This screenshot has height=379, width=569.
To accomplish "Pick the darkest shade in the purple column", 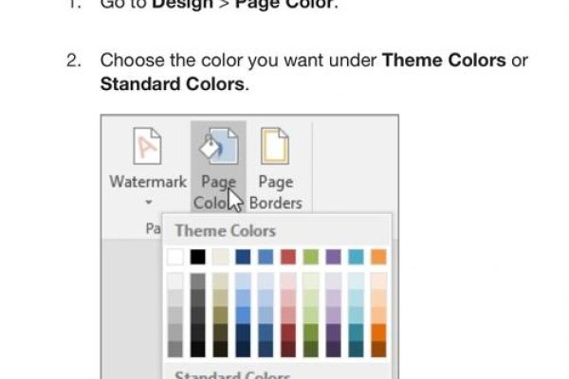I will tap(333, 349).
